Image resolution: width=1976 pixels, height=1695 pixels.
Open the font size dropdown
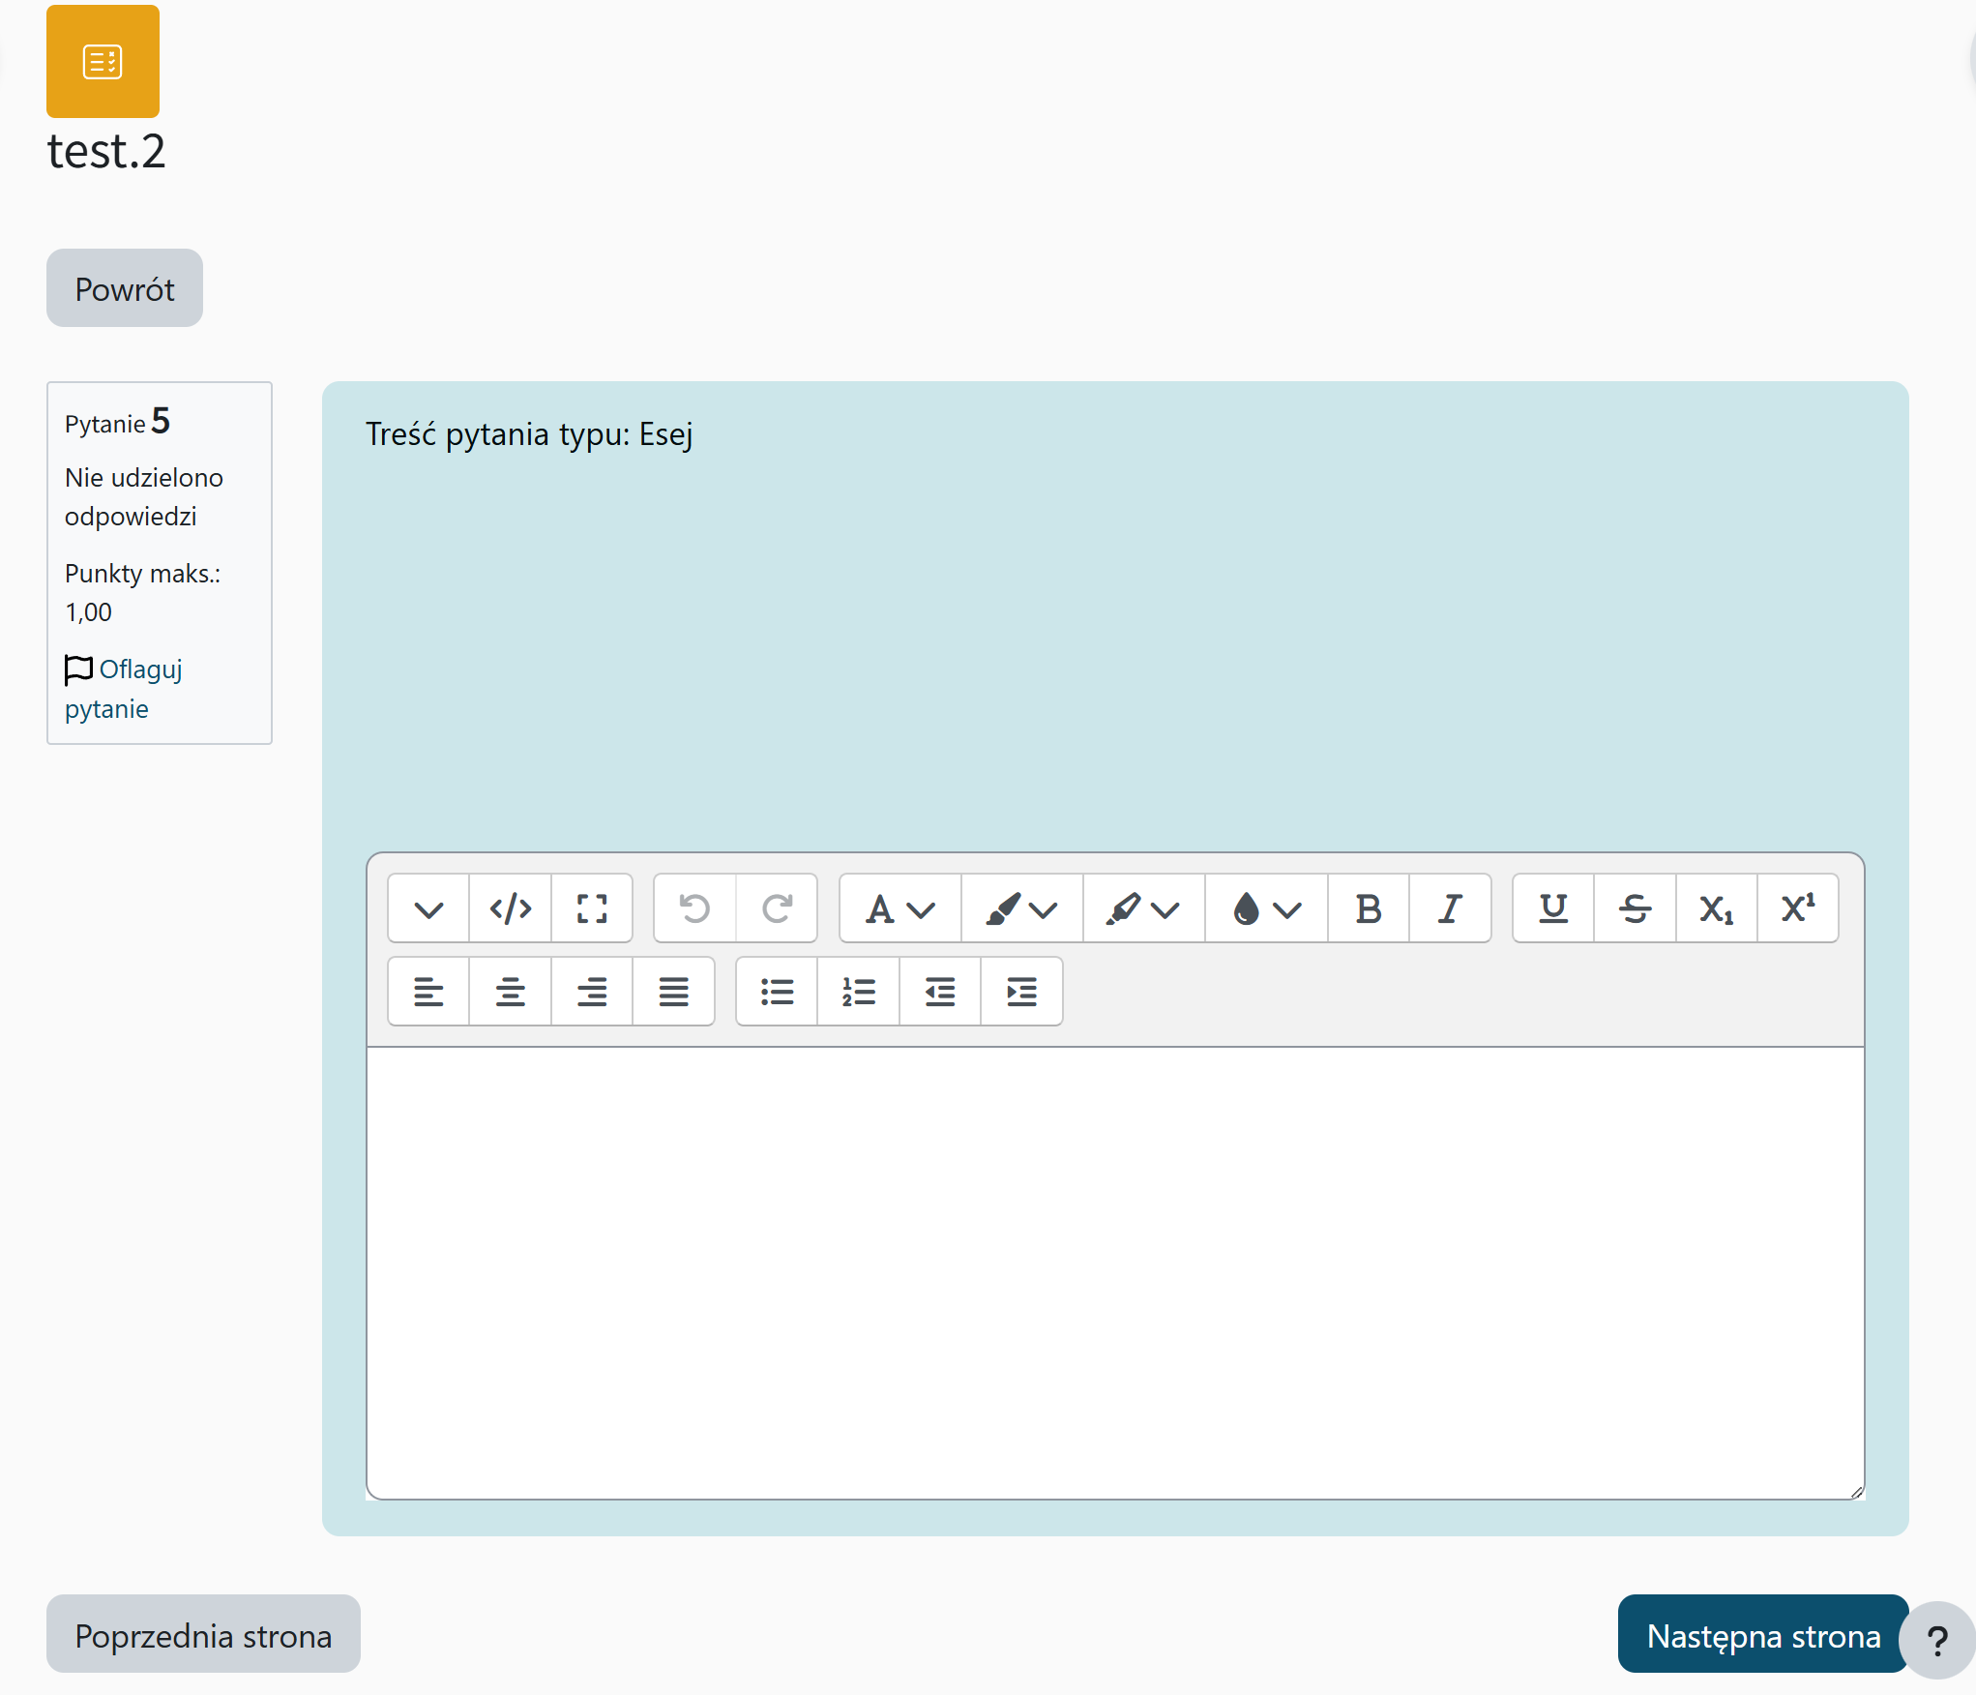(x=900, y=908)
